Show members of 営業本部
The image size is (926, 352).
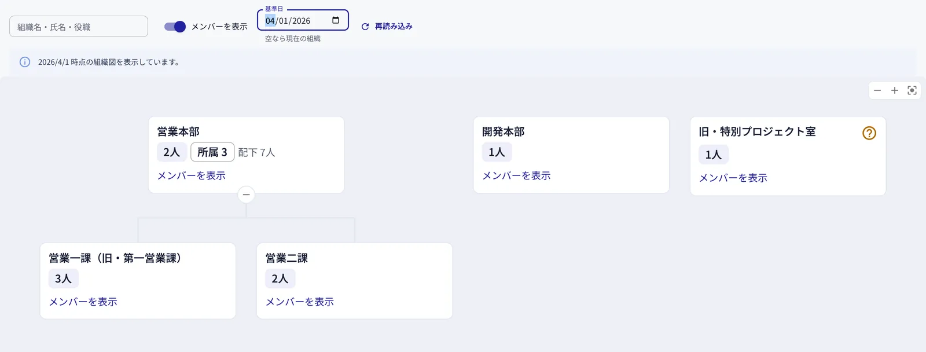(x=192, y=175)
